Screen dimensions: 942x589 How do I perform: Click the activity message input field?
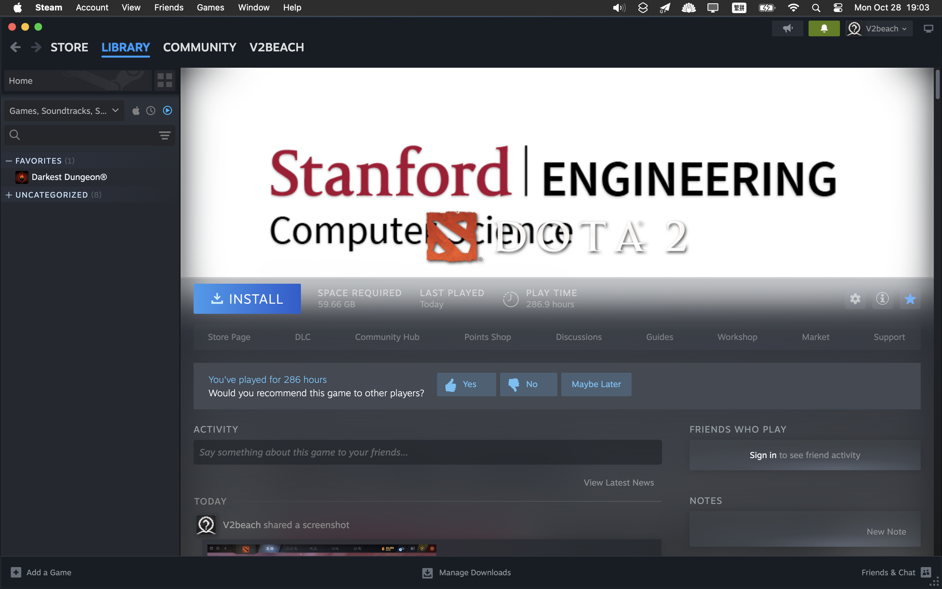click(427, 452)
